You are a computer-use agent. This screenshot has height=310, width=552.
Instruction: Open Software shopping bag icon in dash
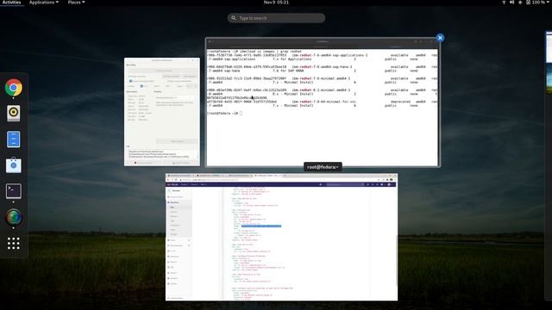14,164
